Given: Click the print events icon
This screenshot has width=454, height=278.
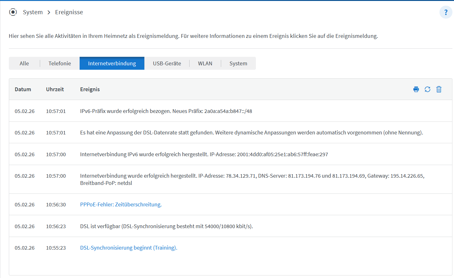Looking at the screenshot, I should (x=416, y=89).
